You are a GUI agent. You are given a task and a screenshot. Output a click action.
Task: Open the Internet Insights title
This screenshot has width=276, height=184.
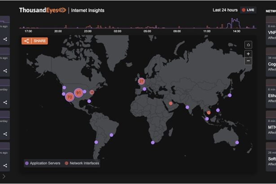click(x=88, y=10)
